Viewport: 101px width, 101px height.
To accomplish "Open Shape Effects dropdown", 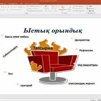I will 78,11.
